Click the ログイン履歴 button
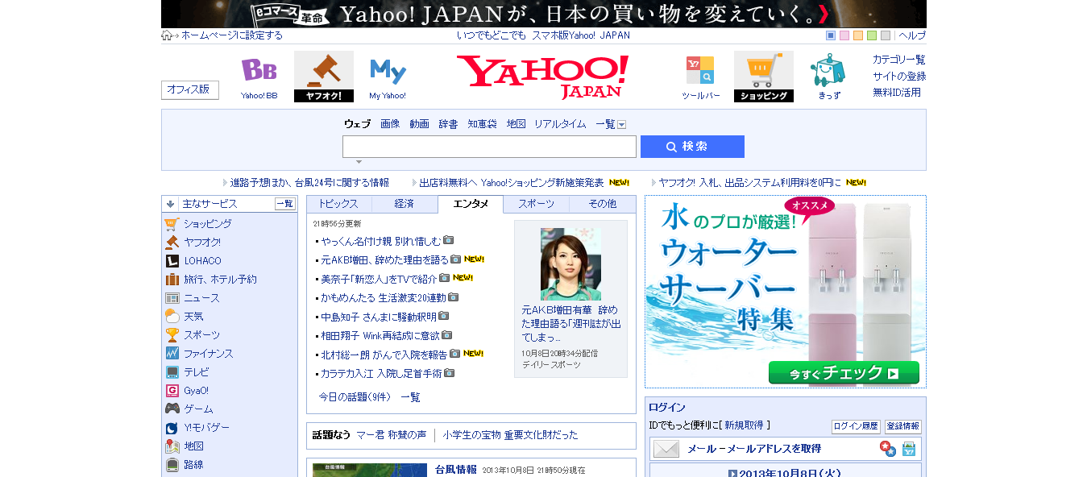This screenshot has width=1087, height=477. click(x=856, y=427)
